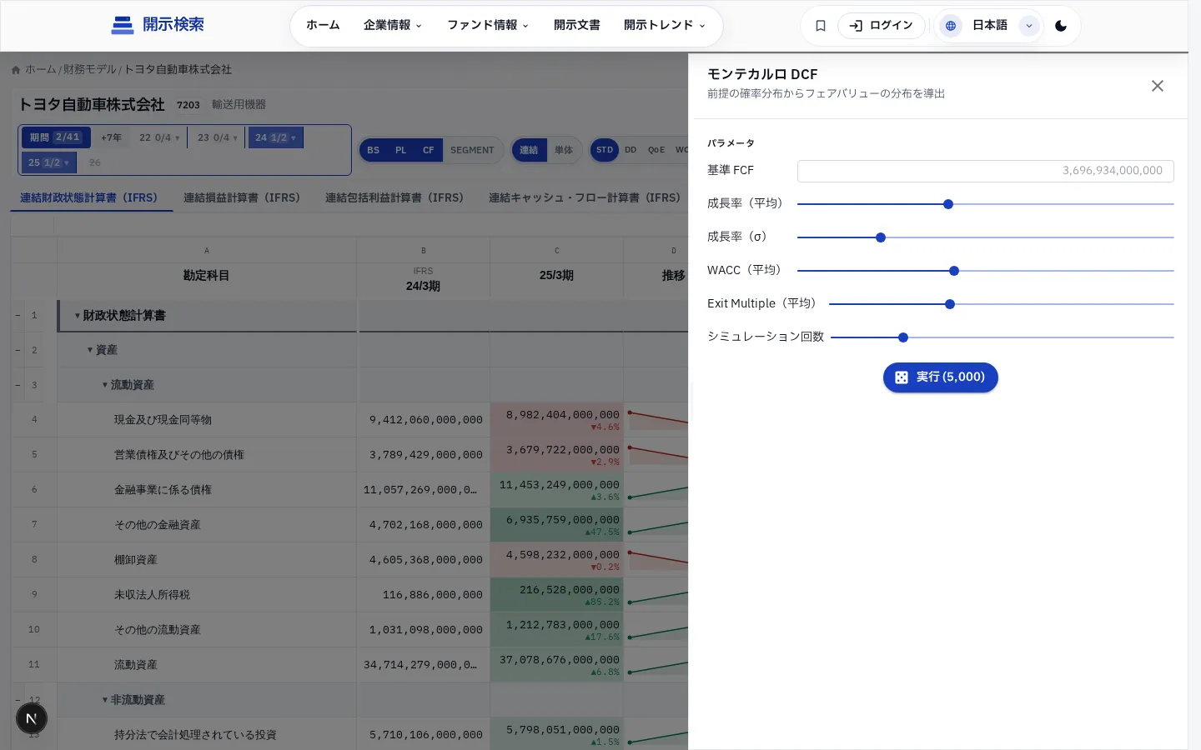
Task: Click the home icon in breadcrumb
Action: 16,70
